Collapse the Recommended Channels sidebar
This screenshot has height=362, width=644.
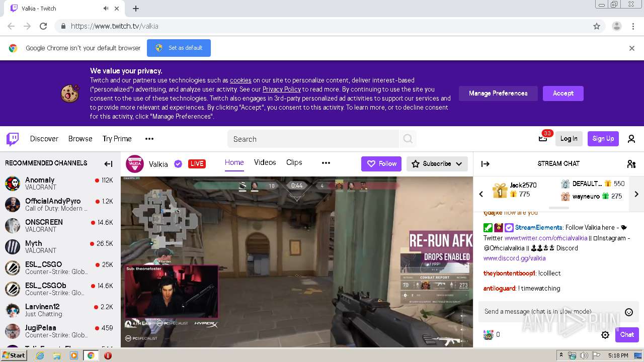(x=108, y=163)
